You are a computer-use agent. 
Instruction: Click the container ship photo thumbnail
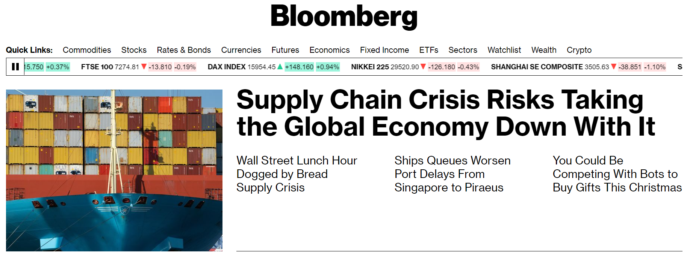tap(114, 170)
